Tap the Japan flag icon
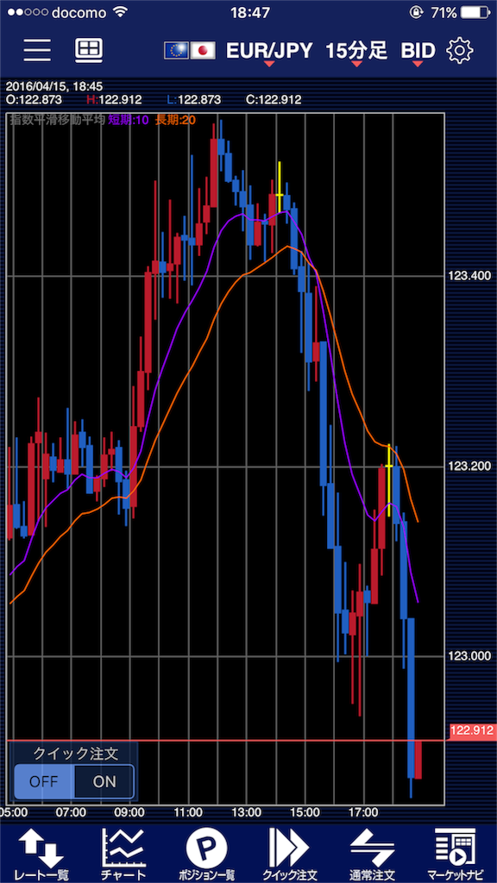 [203, 51]
